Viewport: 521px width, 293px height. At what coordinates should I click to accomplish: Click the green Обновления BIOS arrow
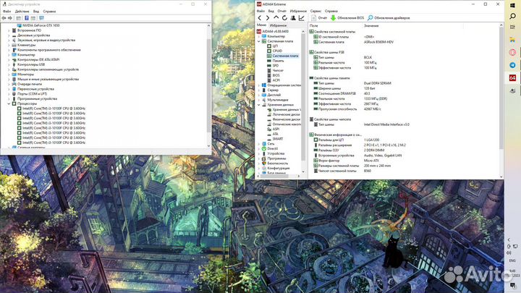(x=333, y=18)
